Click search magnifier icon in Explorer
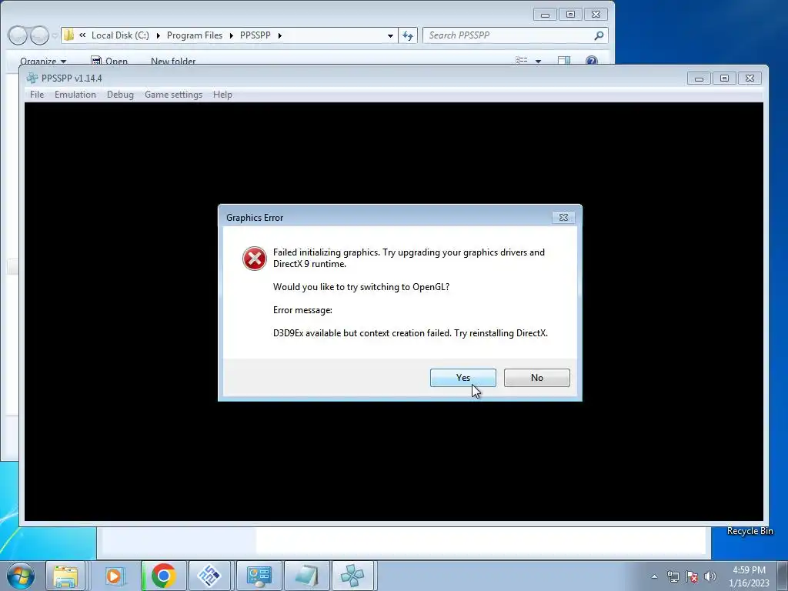The height and width of the screenshot is (591, 788). [x=599, y=35]
